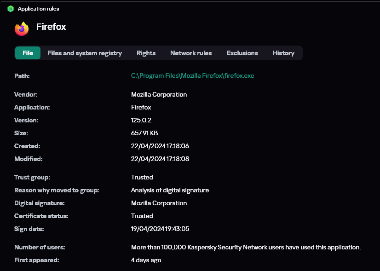Select the File tab
The image size is (380, 271).
(28, 53)
